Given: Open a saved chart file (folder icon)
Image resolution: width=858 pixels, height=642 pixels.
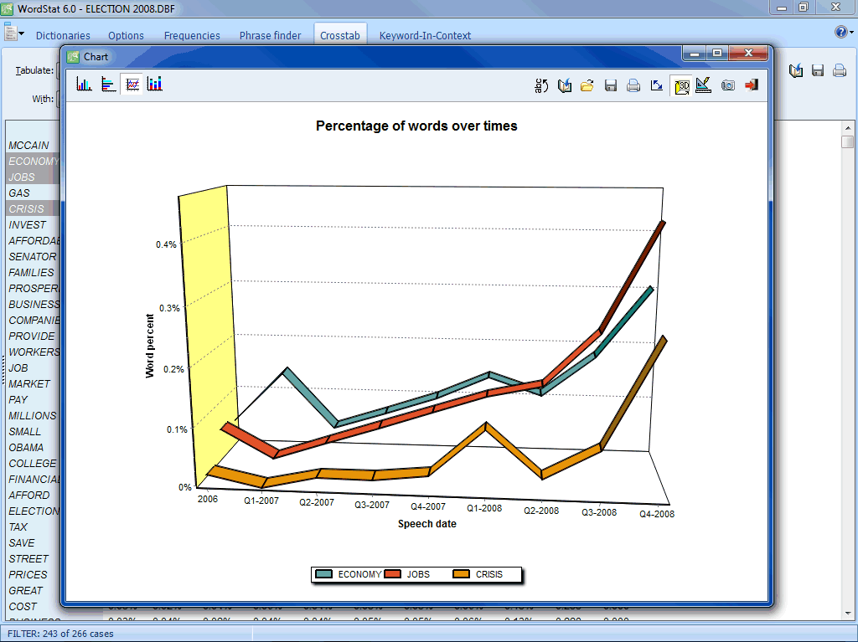Looking at the screenshot, I should click(587, 85).
